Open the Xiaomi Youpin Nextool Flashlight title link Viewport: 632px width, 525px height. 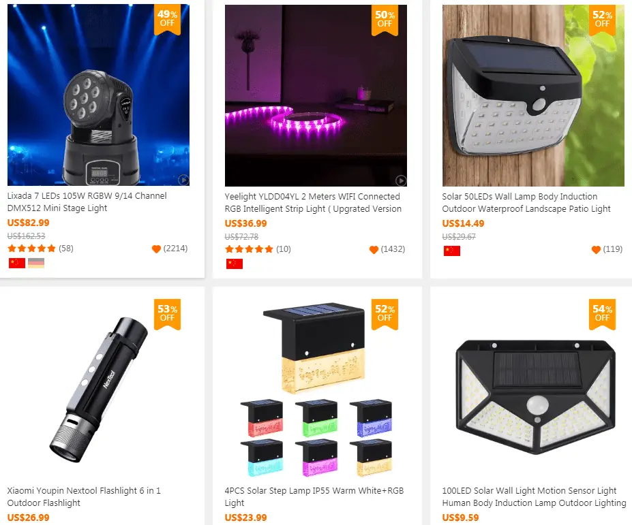(84, 496)
